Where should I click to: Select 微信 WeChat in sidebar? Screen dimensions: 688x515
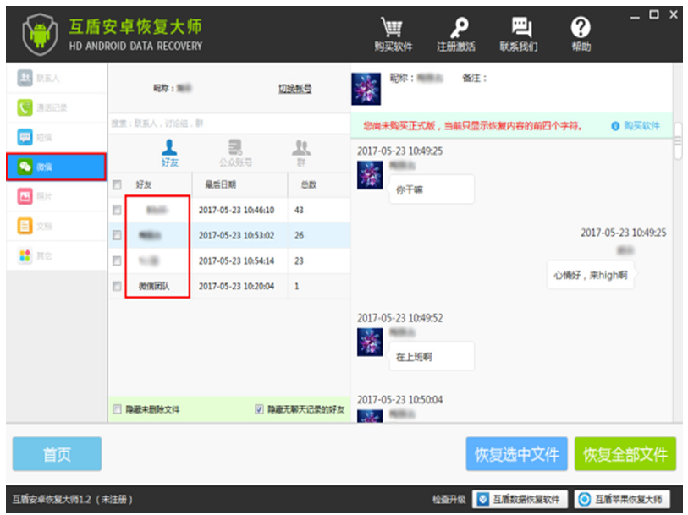[x=56, y=167]
